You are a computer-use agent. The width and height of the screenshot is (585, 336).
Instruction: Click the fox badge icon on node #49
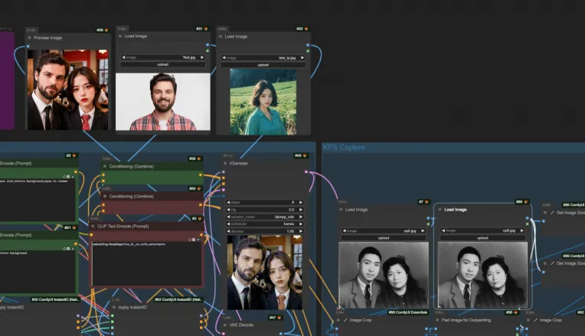point(108,30)
